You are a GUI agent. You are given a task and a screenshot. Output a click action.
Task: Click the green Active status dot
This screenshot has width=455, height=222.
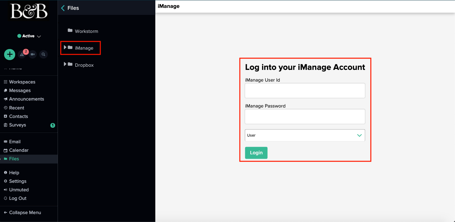pos(19,36)
